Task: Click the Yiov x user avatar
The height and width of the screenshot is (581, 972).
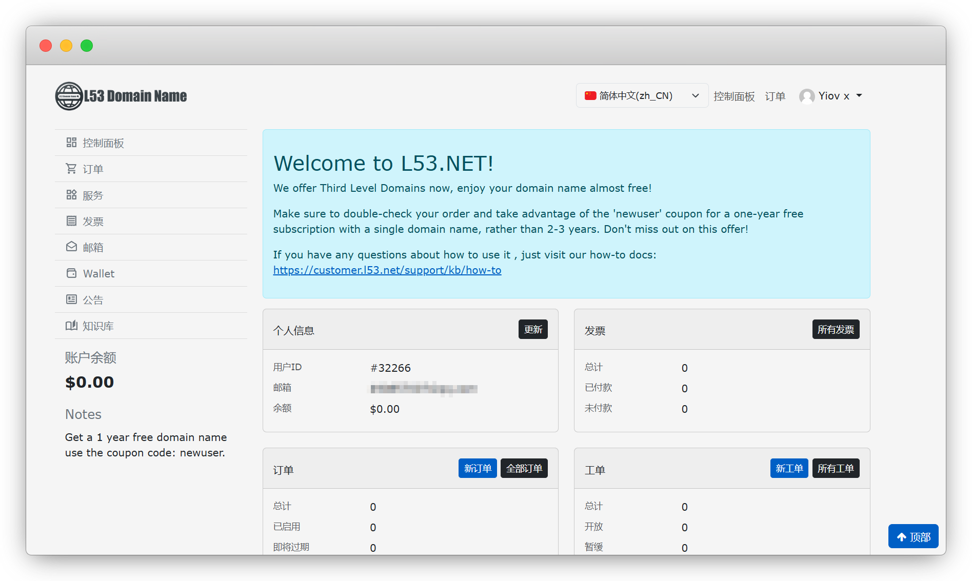Action: pyautogui.click(x=806, y=96)
